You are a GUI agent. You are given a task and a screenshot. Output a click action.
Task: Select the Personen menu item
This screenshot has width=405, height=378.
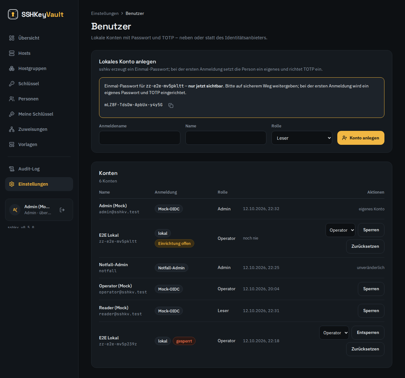point(39,99)
